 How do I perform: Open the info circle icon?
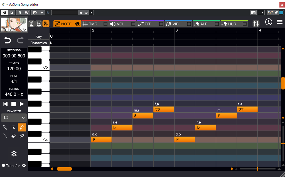(269, 22)
